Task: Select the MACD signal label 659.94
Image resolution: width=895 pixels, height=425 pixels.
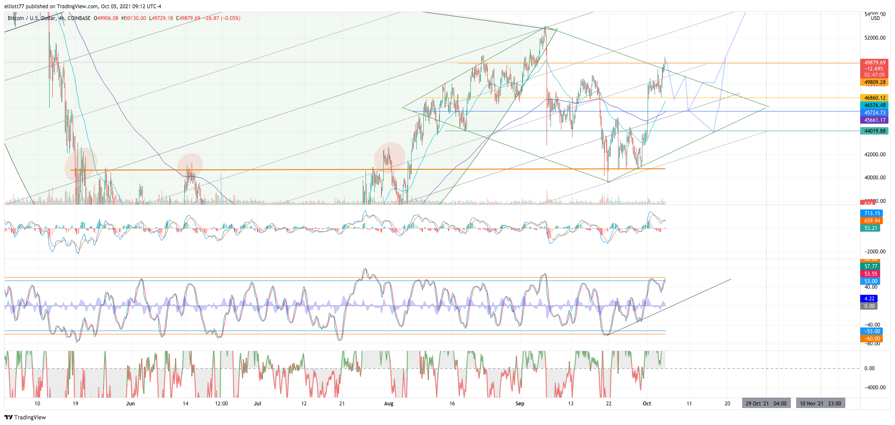Action: [872, 221]
